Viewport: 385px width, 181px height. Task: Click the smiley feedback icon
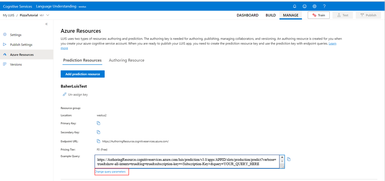coord(304,6)
